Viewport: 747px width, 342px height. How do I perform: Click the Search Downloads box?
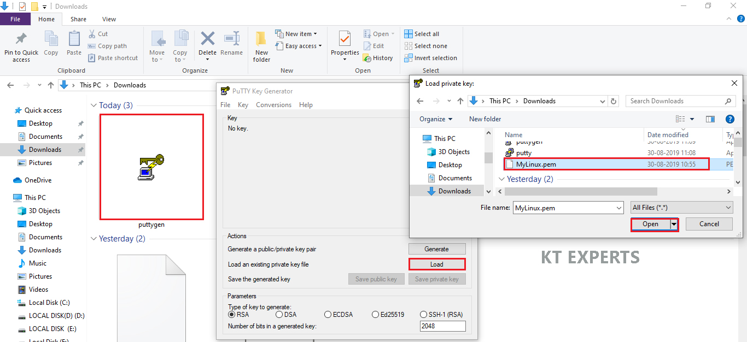[x=680, y=101]
